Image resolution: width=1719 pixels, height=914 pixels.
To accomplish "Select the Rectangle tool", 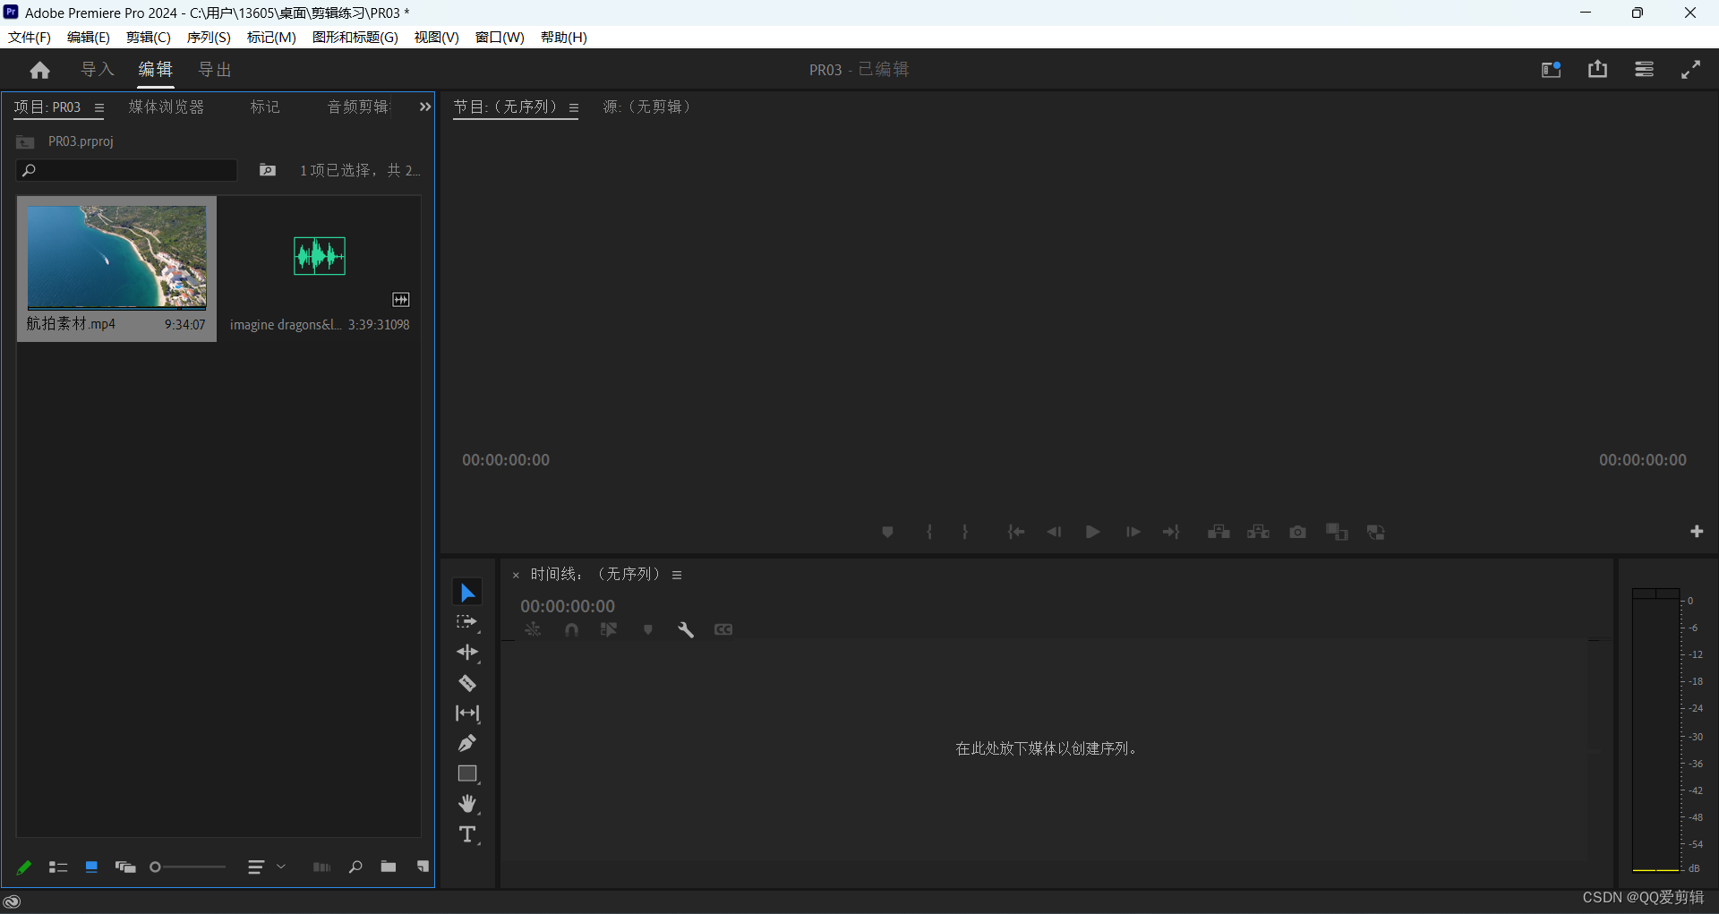I will [x=467, y=773].
